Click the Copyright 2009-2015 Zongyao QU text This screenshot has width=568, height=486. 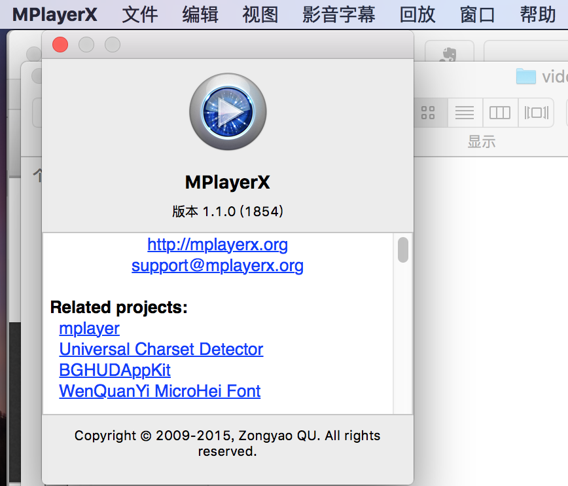tap(228, 443)
